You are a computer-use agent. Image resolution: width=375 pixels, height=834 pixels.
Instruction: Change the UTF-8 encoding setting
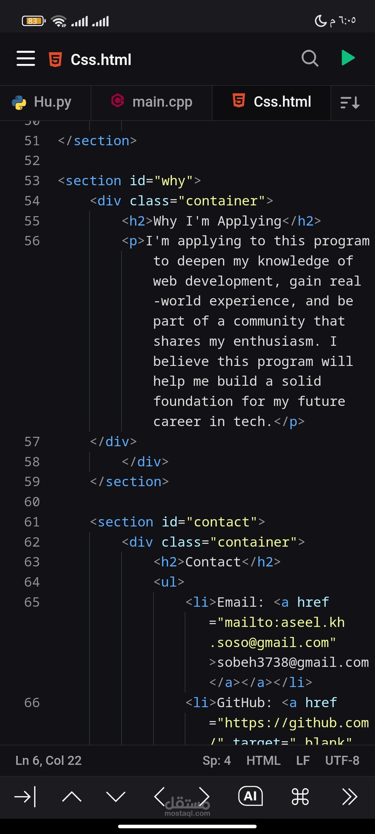click(342, 761)
